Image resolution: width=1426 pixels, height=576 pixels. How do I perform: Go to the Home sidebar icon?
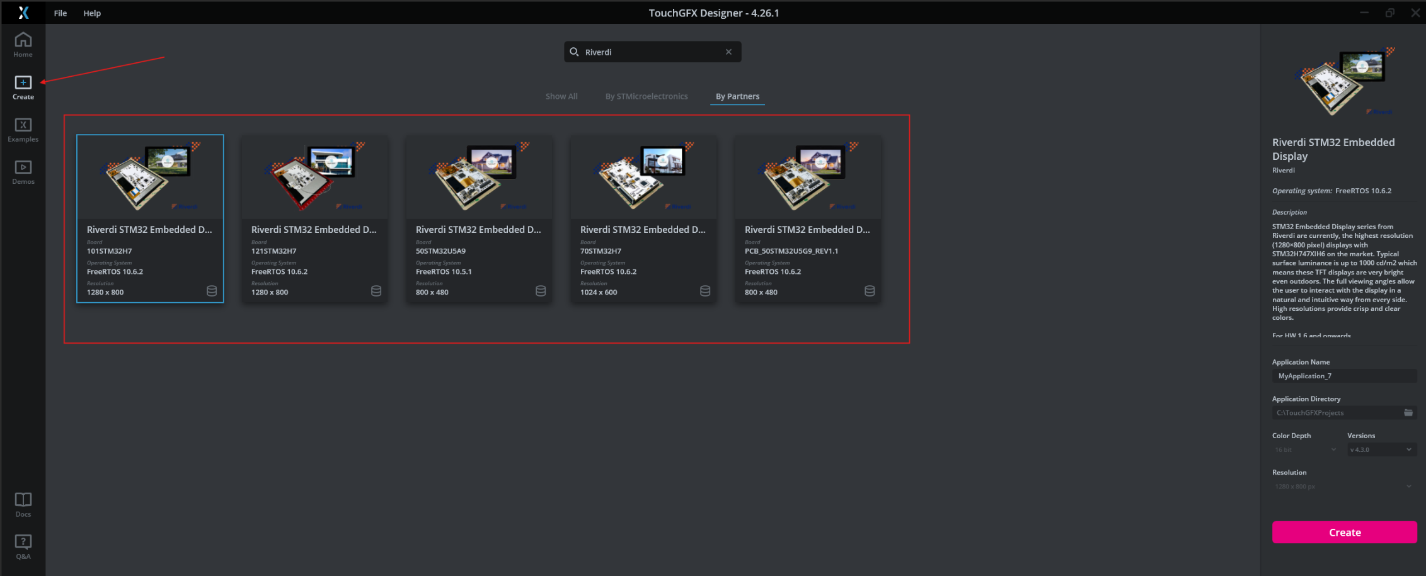[23, 45]
